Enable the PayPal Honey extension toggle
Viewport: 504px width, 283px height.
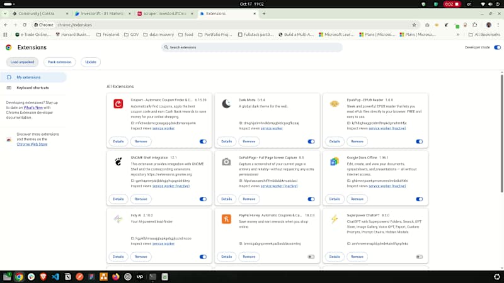(x=311, y=257)
